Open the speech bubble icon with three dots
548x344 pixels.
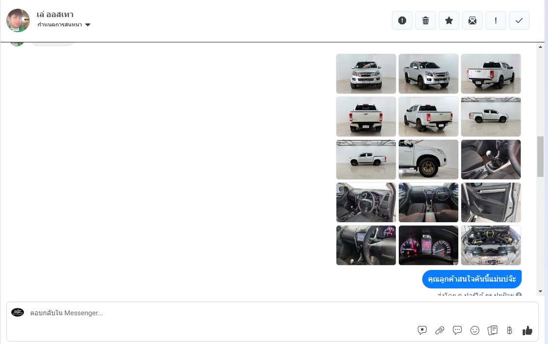coord(457,330)
